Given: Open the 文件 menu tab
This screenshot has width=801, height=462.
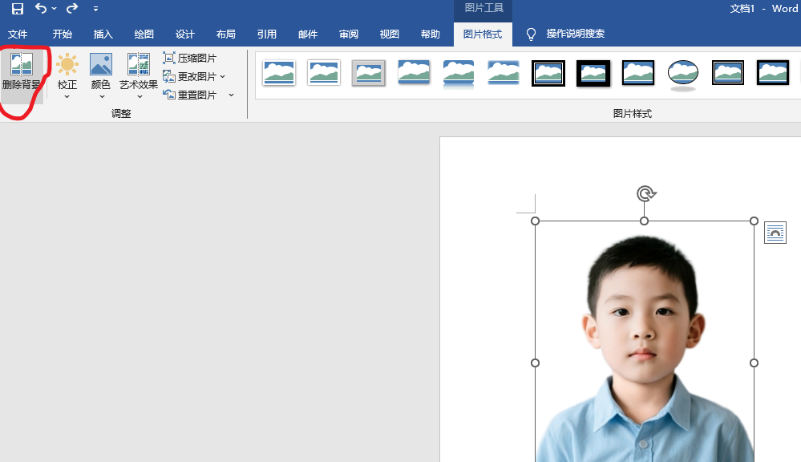Looking at the screenshot, I should click(18, 34).
